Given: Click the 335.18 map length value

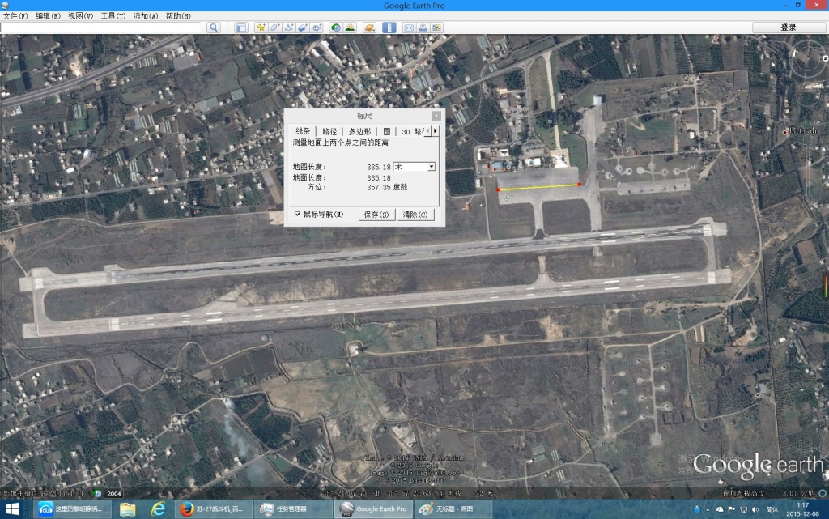Looking at the screenshot, I should click(x=379, y=167).
